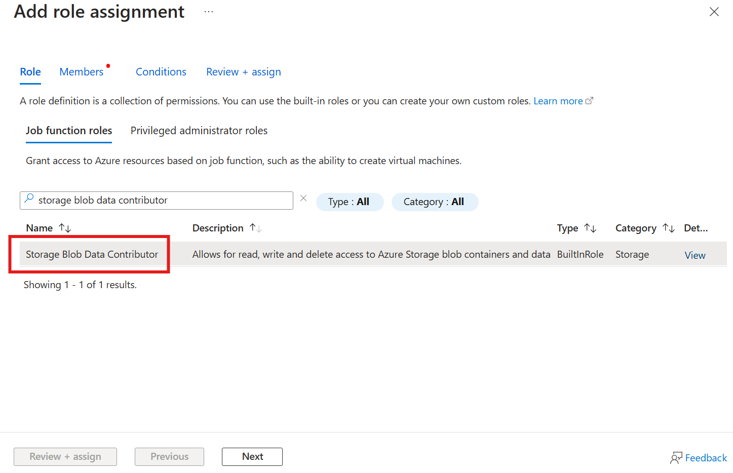The width and height of the screenshot is (733, 473).
Task: Switch to the Conditions tab
Action: 161,72
